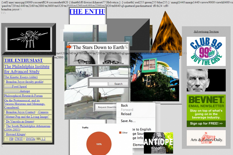Viewport: 233px width, 155px height.
Task: Select Save As... in context menu
Action: point(128,121)
